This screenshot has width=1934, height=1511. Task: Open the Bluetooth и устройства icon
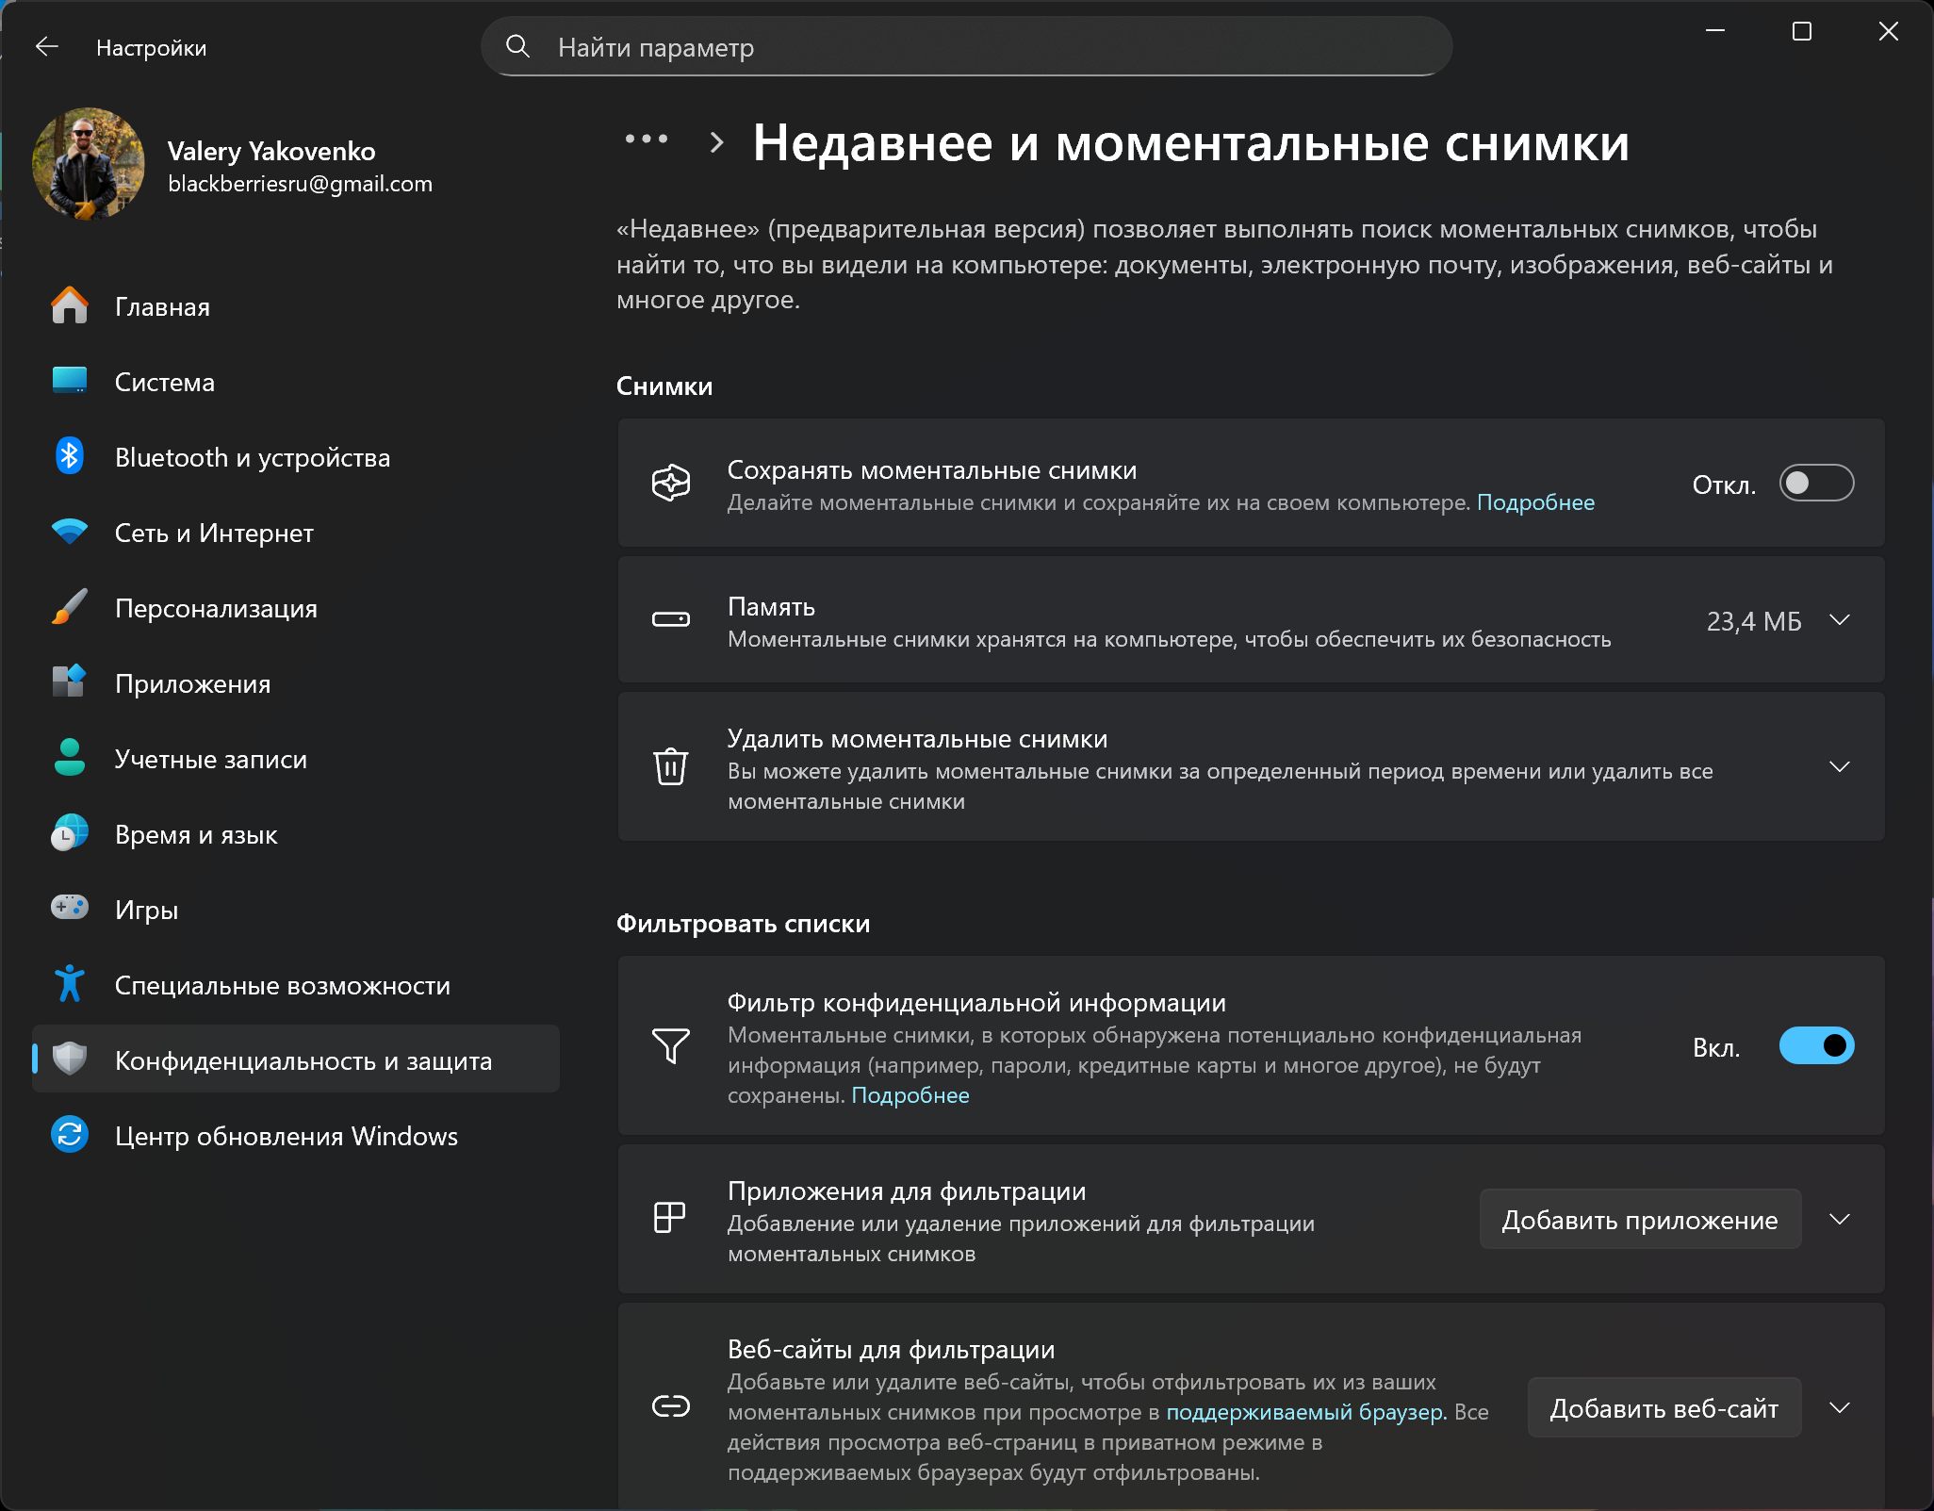click(69, 457)
